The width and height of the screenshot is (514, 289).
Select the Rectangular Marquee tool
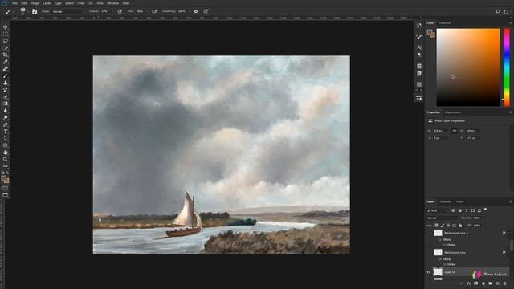(6, 34)
